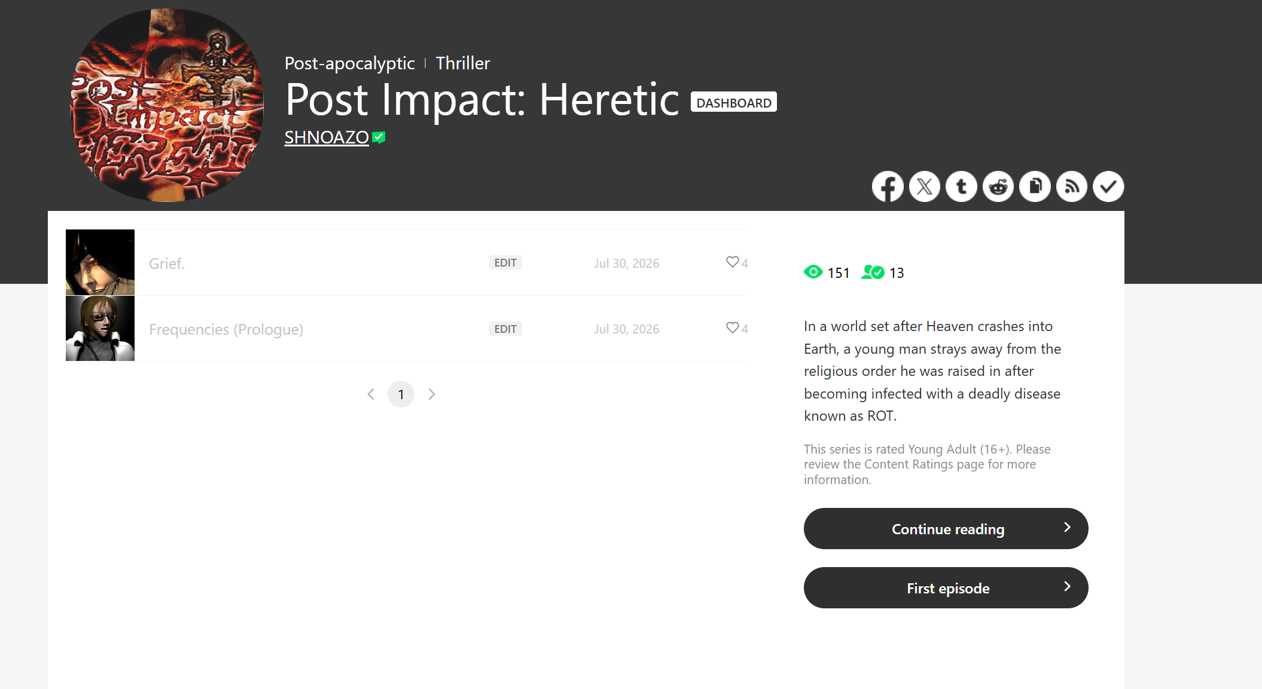This screenshot has height=689, width=1262.
Task: Open the Post-apocalyptic genre
Action: pos(350,63)
